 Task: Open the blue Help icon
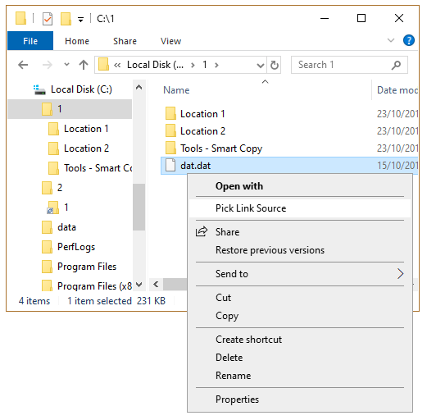(x=409, y=40)
